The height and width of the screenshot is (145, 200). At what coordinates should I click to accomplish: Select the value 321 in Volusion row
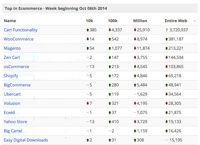115,104
